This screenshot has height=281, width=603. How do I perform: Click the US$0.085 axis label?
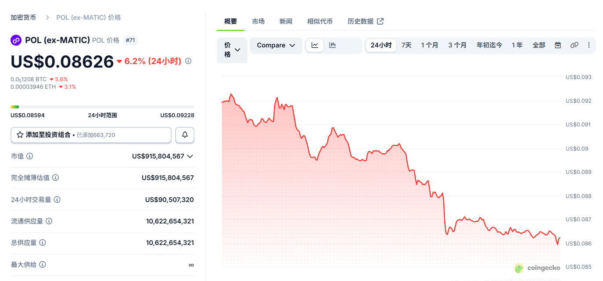pyautogui.click(x=578, y=267)
